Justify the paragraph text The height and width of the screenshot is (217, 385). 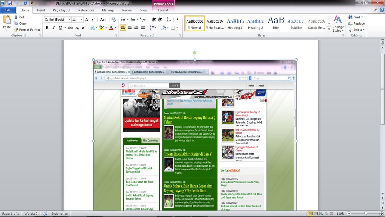coord(143,28)
